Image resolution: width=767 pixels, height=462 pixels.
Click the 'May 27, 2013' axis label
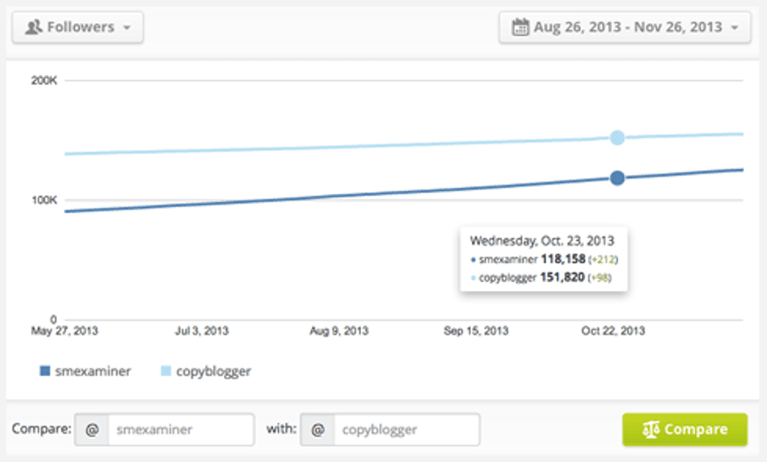coord(64,331)
